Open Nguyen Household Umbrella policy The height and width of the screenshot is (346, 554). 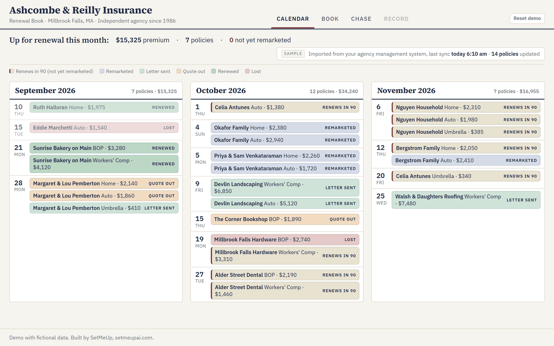tap(466, 132)
